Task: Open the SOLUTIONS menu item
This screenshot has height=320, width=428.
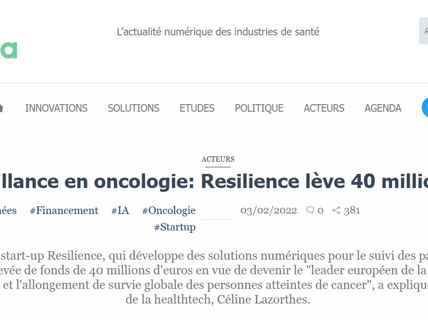Action: point(134,108)
